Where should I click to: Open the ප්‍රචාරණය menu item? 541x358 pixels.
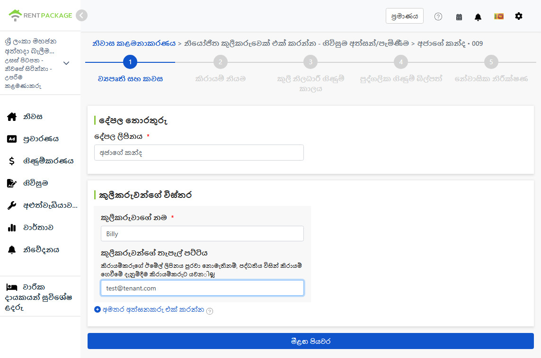[40, 139]
